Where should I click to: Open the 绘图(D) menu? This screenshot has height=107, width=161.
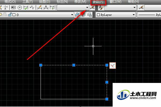pos(45,2)
